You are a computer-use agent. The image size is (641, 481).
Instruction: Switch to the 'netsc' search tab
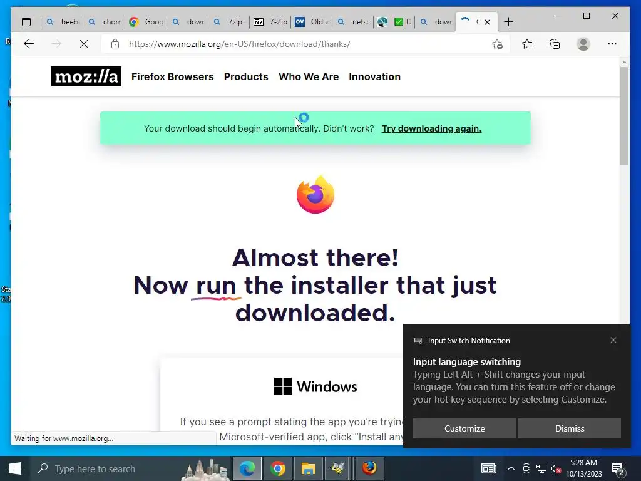(x=353, y=22)
